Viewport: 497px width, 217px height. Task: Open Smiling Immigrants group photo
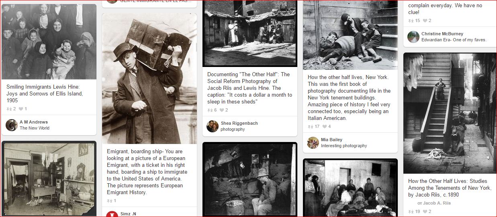click(49, 42)
